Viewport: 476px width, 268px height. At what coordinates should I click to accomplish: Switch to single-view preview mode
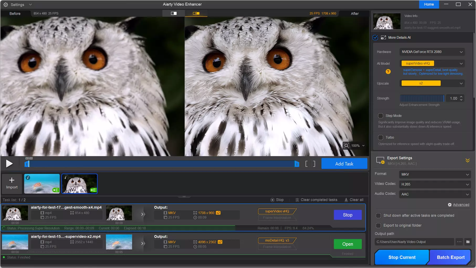click(x=174, y=13)
